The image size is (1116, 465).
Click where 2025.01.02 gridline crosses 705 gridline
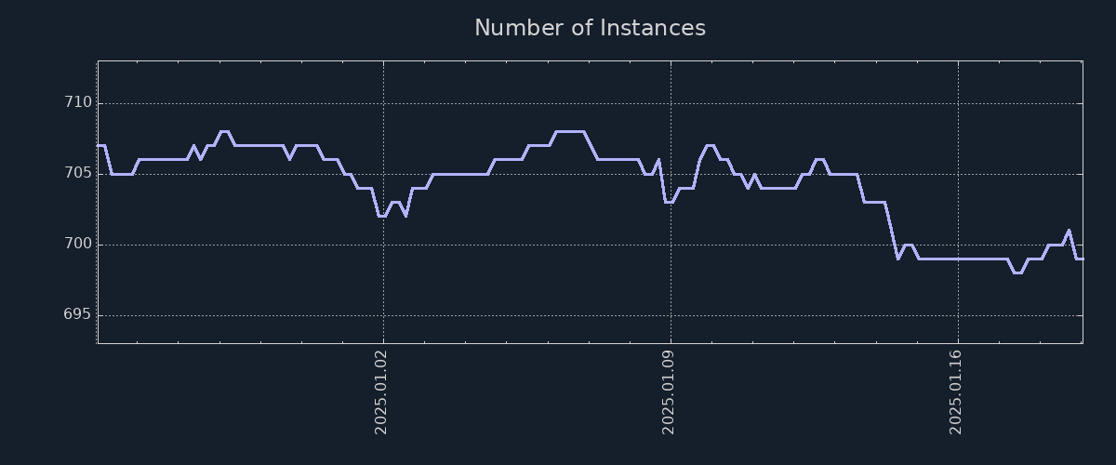(x=383, y=174)
